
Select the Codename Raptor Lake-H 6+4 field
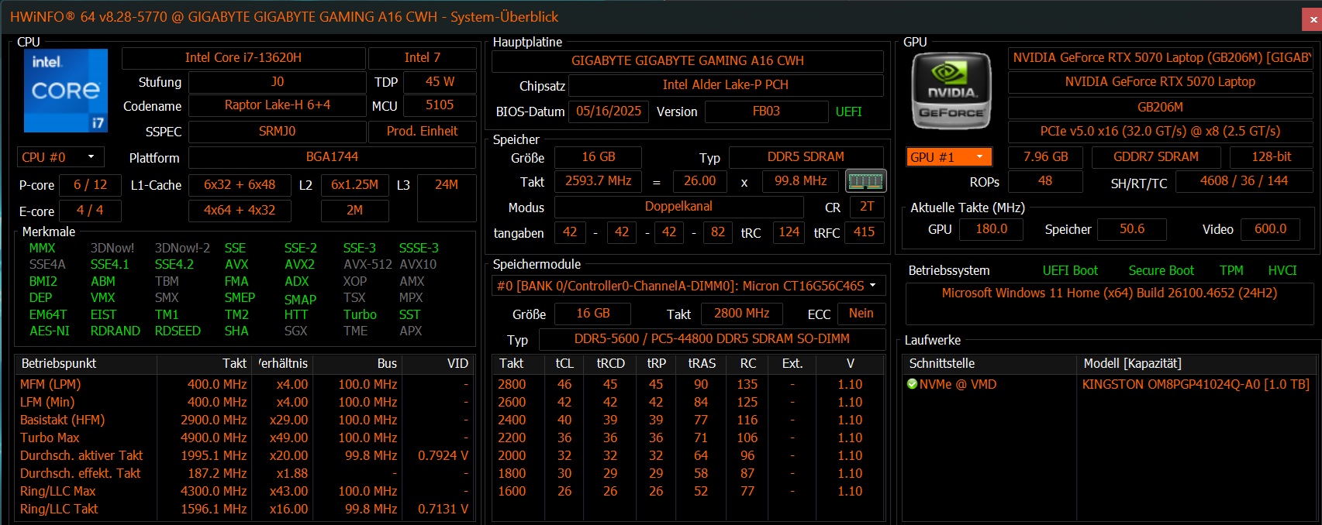point(278,105)
